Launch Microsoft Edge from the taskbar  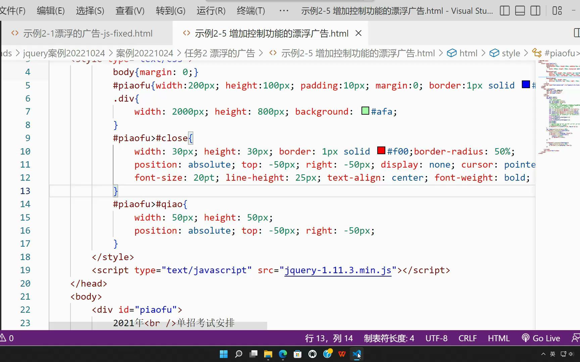click(x=283, y=354)
